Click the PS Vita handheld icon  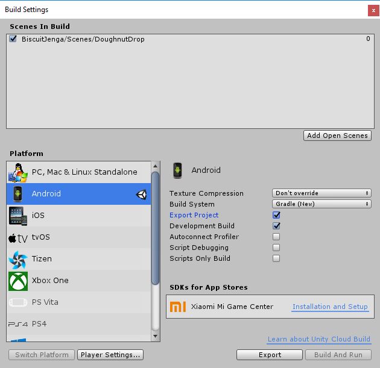pyautogui.click(x=18, y=302)
